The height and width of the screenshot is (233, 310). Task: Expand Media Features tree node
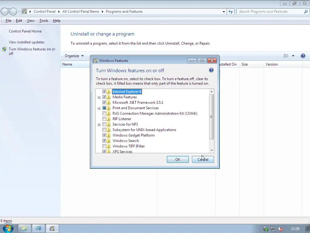[99, 97]
